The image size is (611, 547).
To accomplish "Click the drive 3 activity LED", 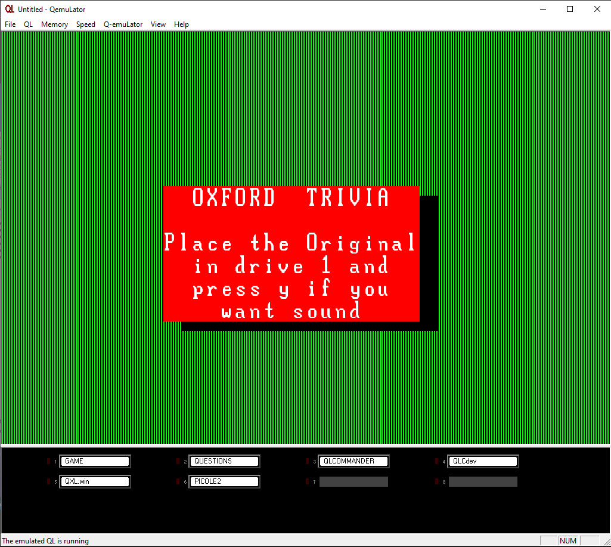I will pyautogui.click(x=308, y=461).
